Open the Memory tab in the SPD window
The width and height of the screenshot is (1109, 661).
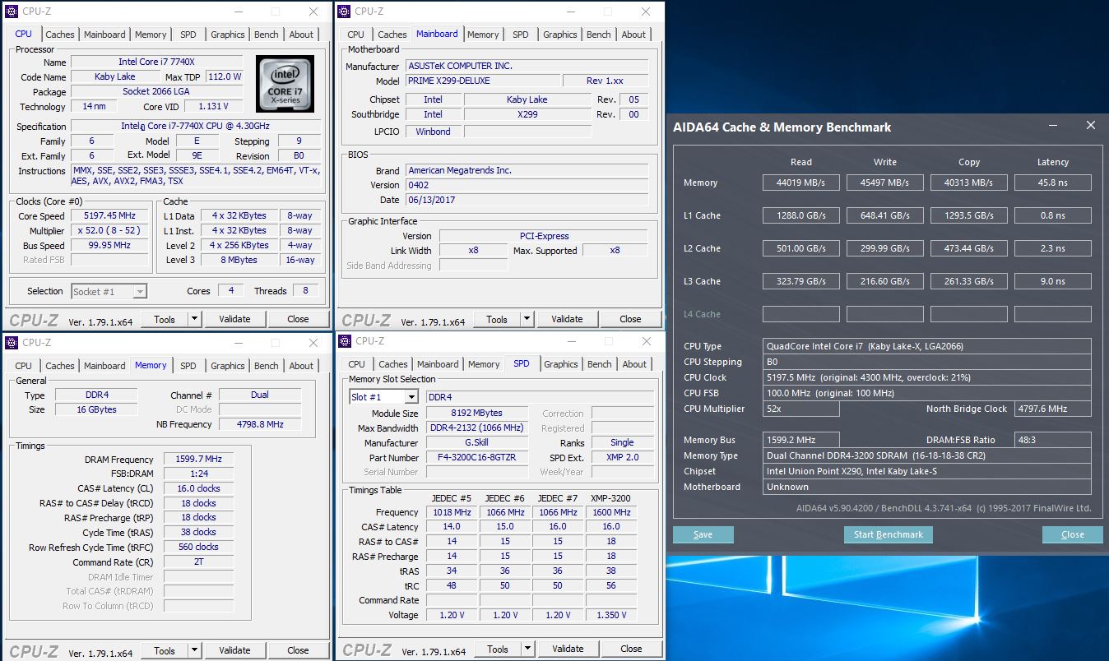tap(484, 364)
